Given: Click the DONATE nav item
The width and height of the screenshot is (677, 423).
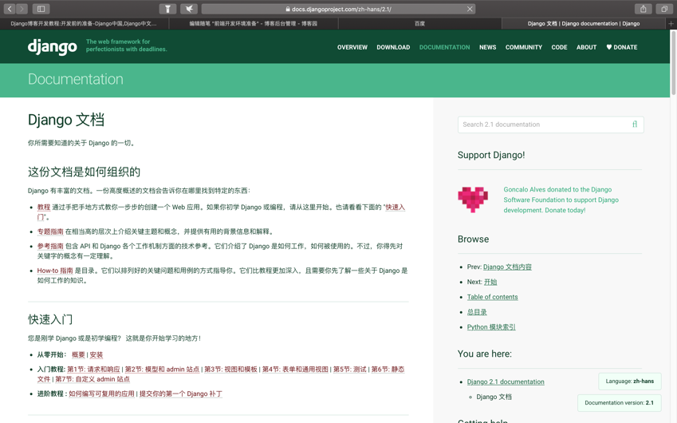Looking at the screenshot, I should coord(622,47).
